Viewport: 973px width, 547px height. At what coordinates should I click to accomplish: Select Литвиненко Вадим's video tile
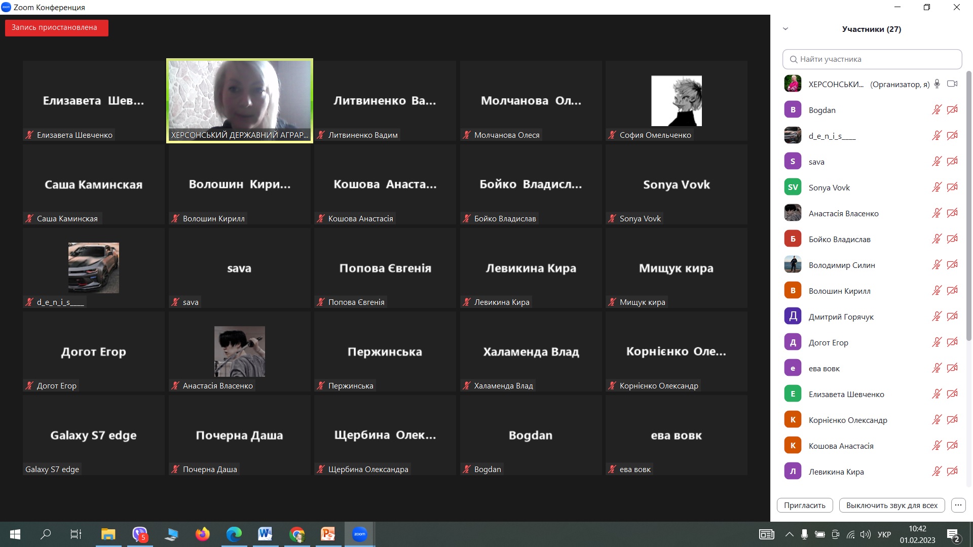coord(385,101)
